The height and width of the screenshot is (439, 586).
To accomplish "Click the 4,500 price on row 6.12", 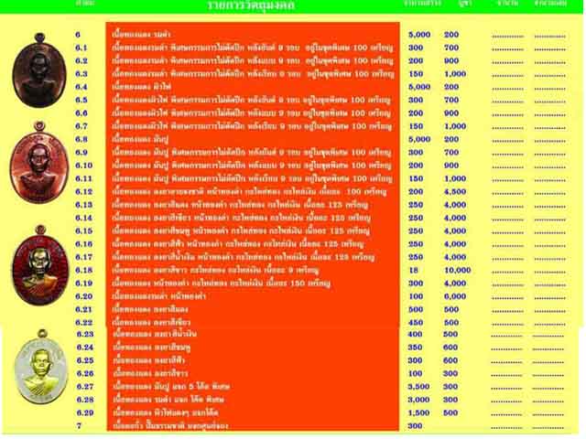I will pyautogui.click(x=455, y=191).
